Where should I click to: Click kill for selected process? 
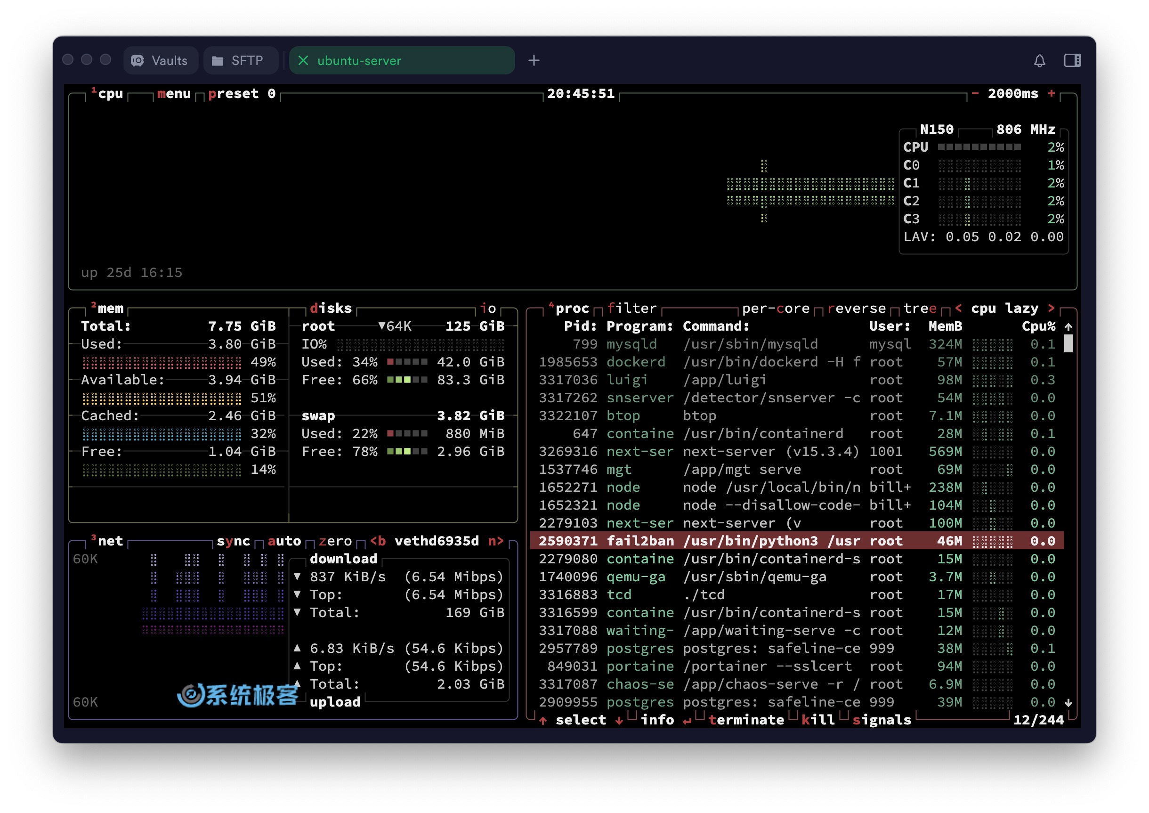click(818, 719)
